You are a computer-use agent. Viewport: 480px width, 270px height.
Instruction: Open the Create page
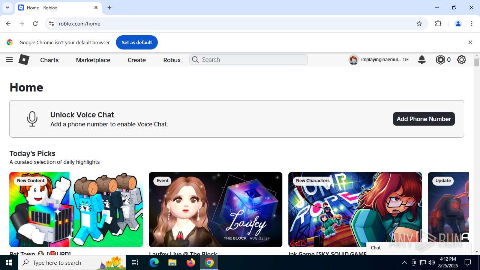click(136, 60)
